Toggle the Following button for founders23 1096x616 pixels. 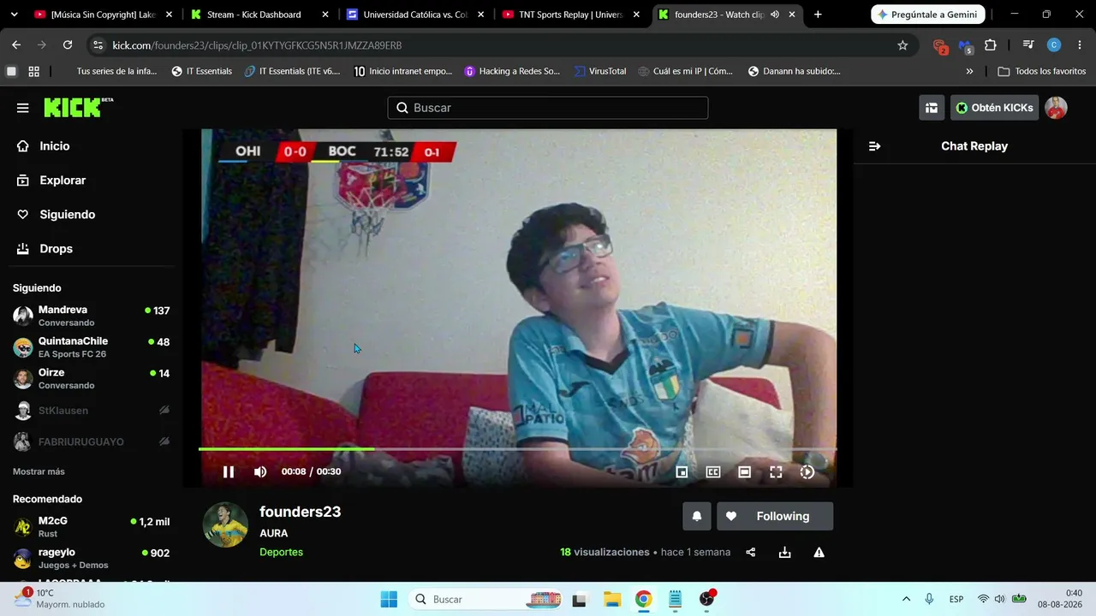pos(775,516)
